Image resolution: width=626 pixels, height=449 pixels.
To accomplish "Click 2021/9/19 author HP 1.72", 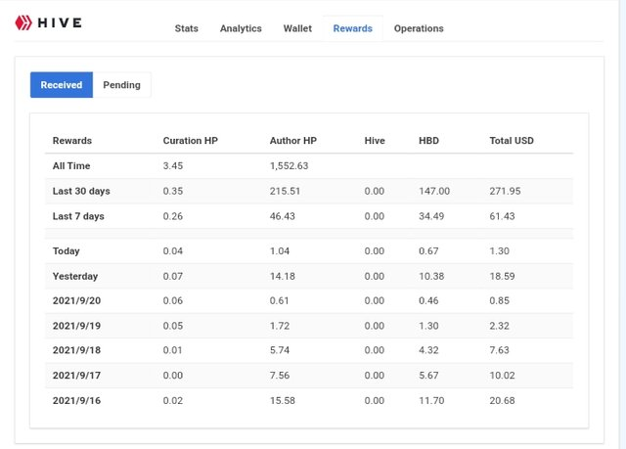I will [280, 326].
